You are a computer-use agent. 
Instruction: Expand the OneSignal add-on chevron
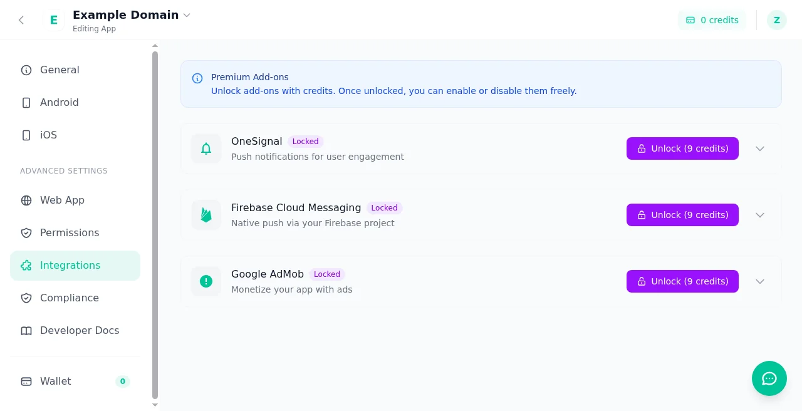[760, 148]
